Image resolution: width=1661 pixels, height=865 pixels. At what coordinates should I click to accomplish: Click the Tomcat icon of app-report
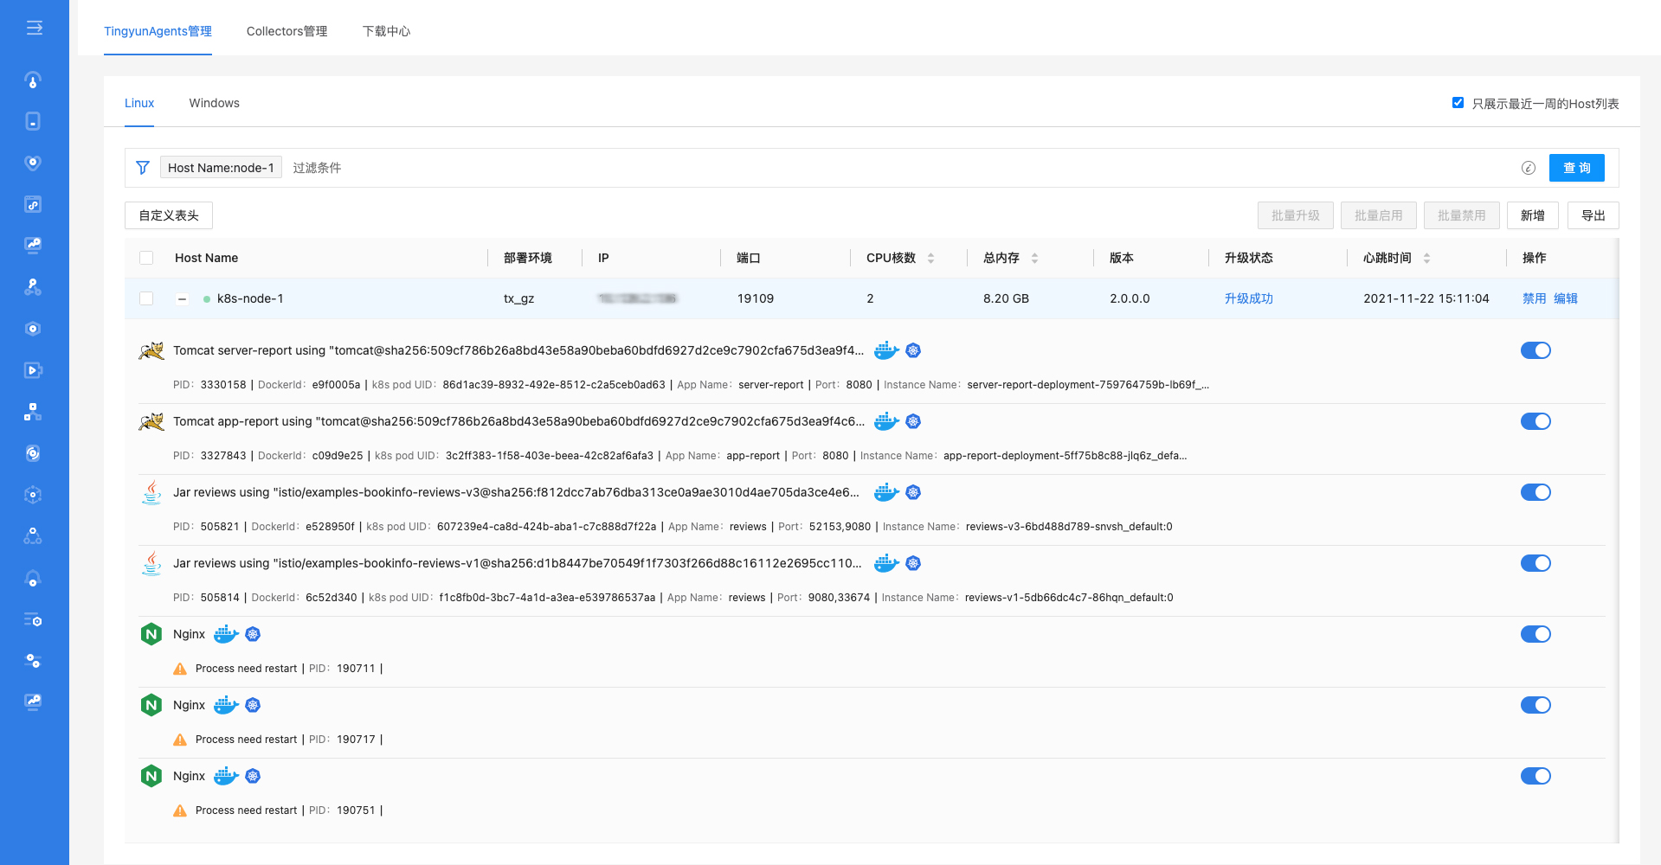click(151, 421)
